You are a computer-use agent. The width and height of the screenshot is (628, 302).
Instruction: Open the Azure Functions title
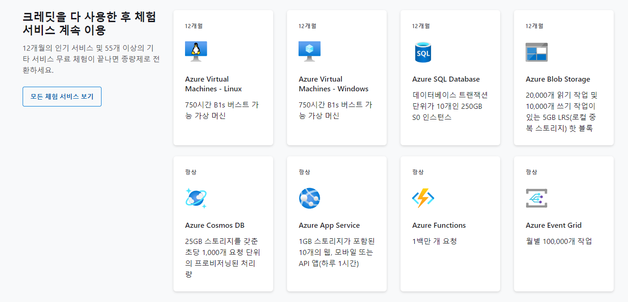click(x=439, y=225)
